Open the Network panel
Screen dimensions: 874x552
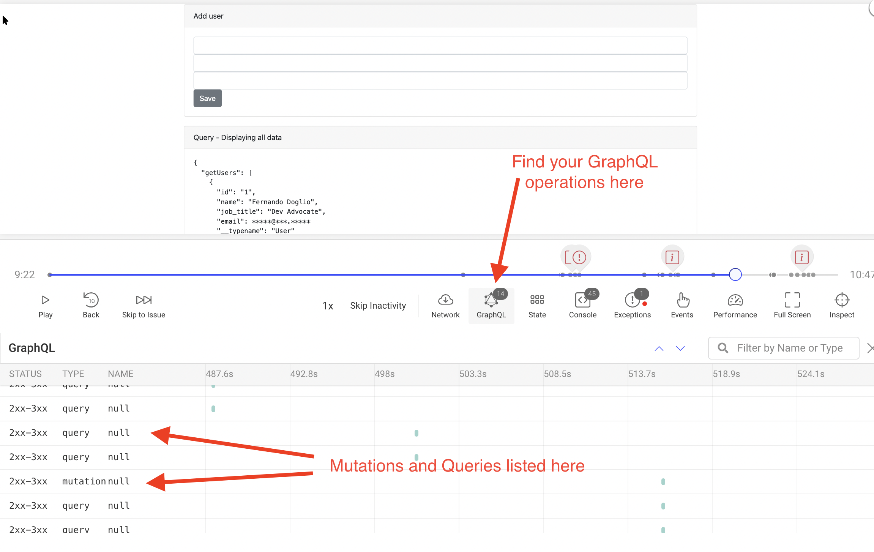point(445,306)
